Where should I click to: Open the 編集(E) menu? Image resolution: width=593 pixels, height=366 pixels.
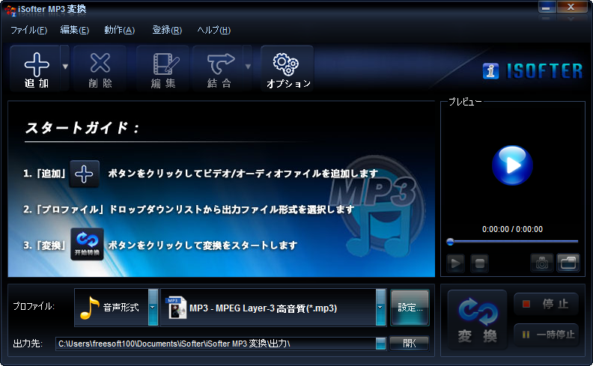click(75, 30)
